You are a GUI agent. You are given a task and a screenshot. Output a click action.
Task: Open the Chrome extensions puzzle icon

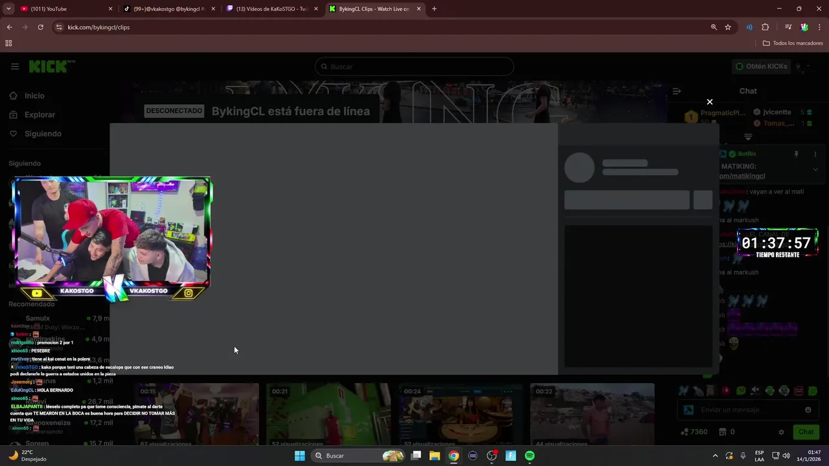pyautogui.click(x=765, y=27)
